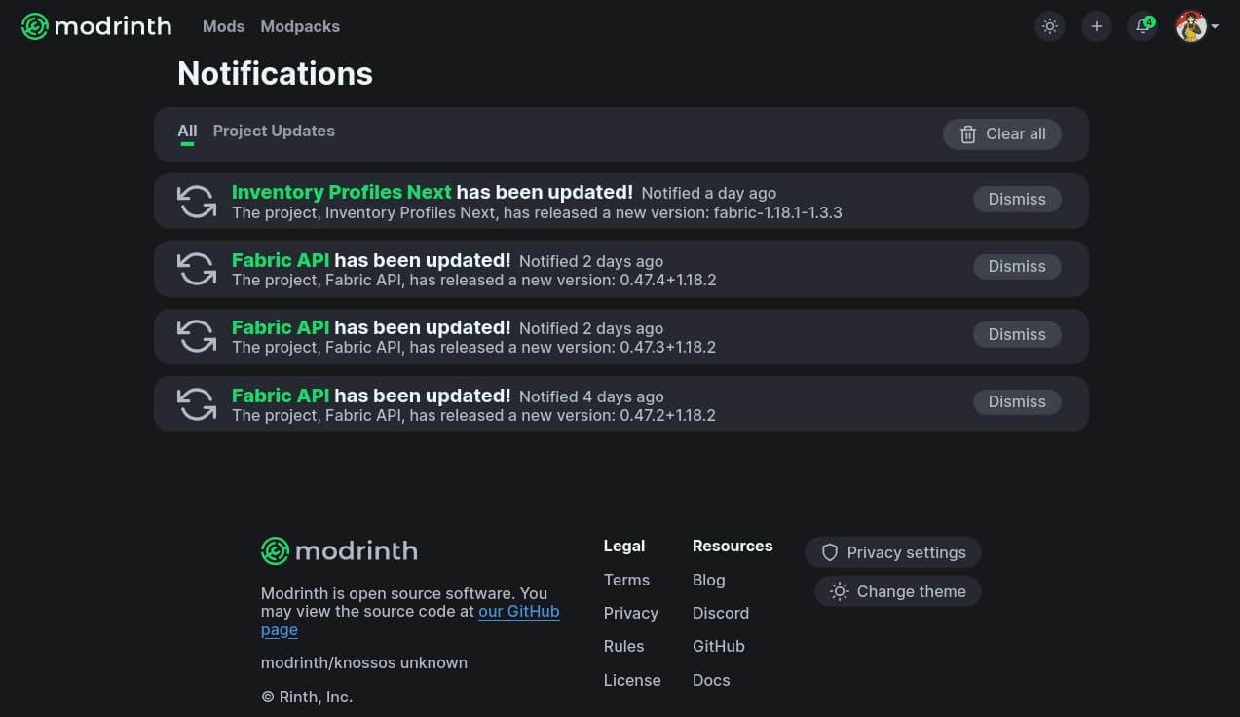Open Discord under Resources
The width and height of the screenshot is (1240, 717).
(x=720, y=613)
